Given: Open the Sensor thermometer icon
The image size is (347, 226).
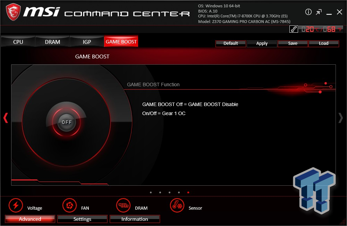Looking at the screenshot, I should pos(177,205).
